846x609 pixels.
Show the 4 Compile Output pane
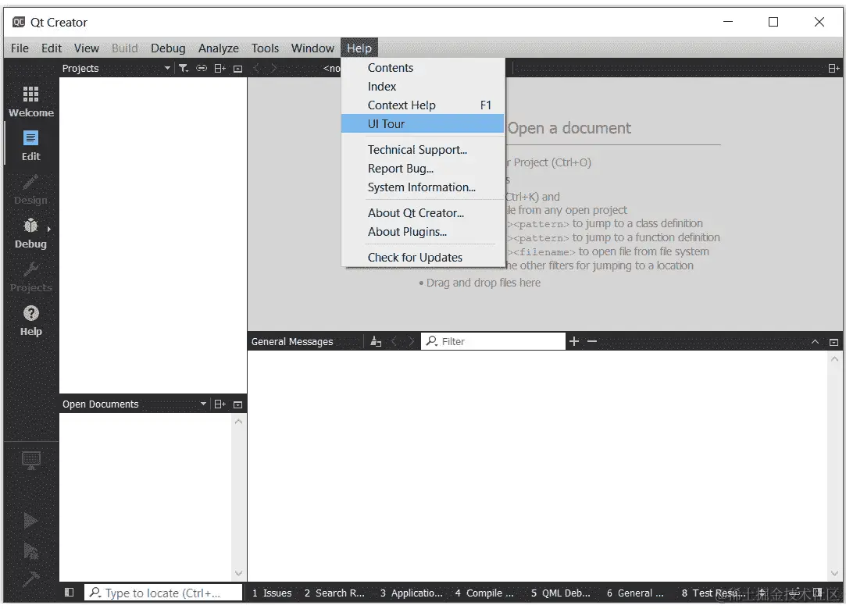484,593
